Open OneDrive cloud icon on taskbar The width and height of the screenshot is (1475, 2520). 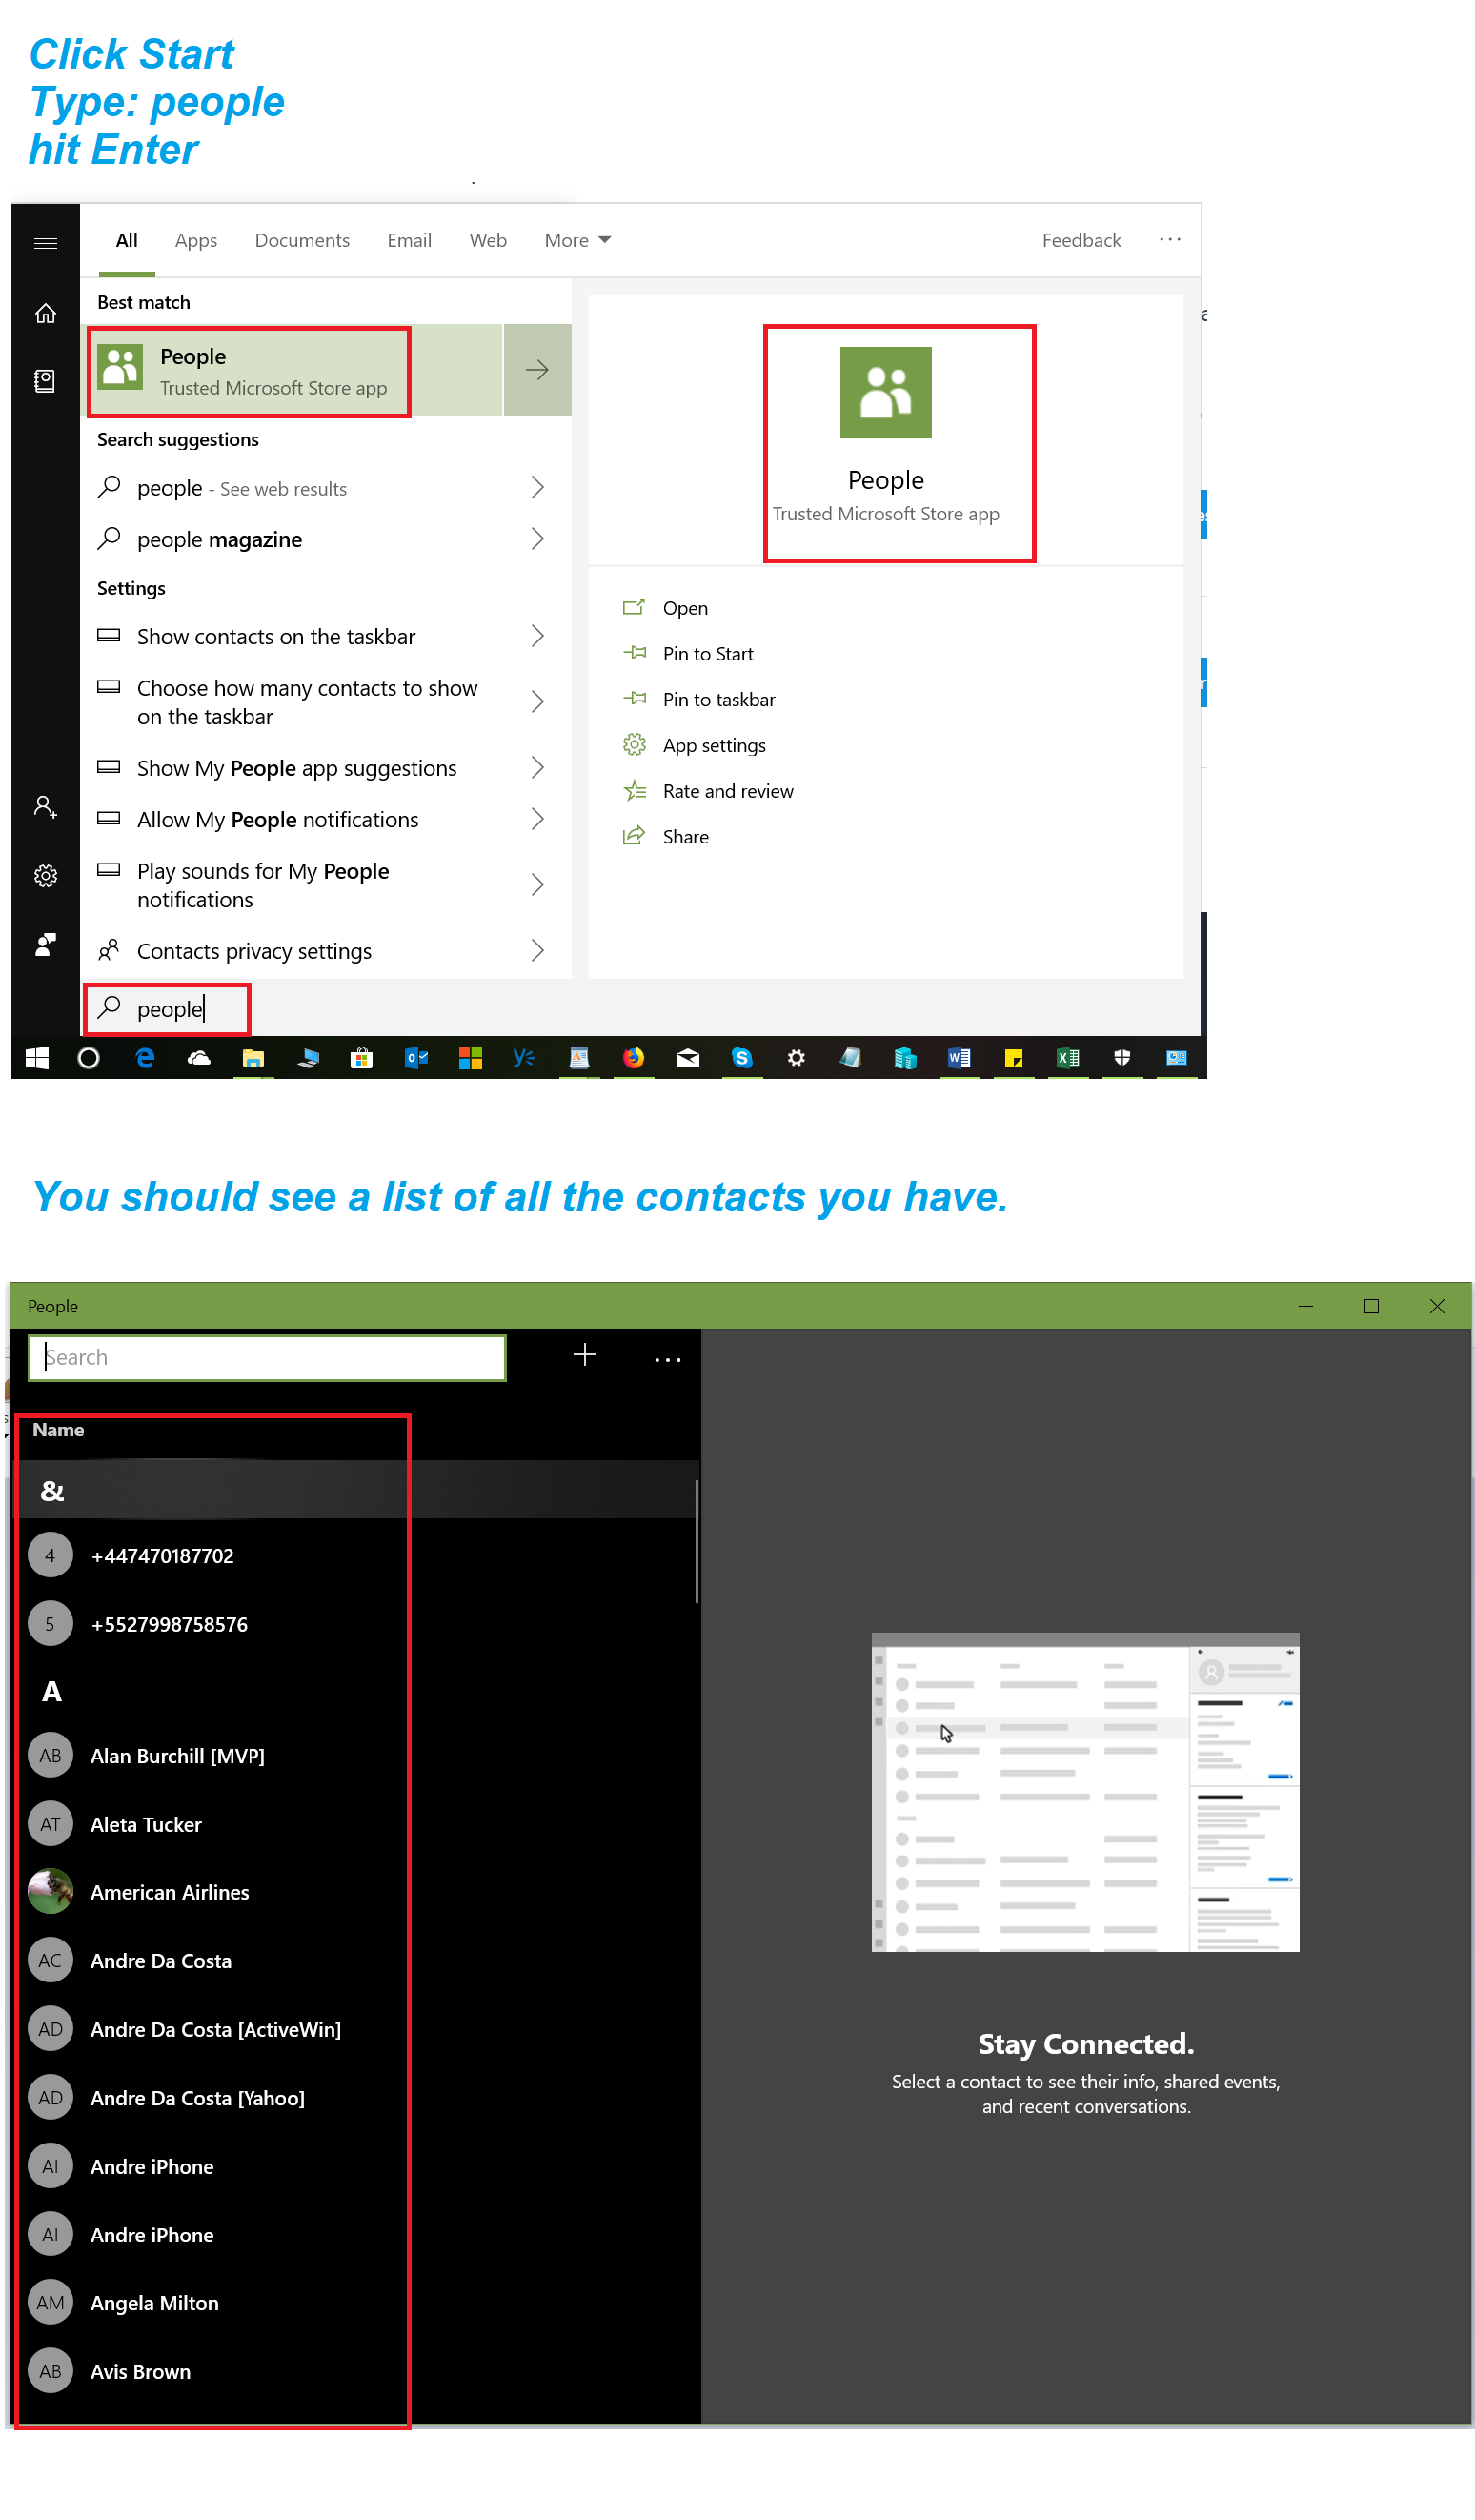tap(199, 1058)
